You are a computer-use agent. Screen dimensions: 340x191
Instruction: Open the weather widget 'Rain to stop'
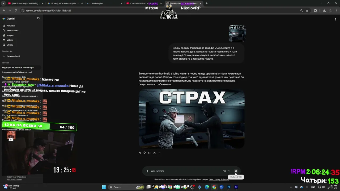(x=11, y=187)
